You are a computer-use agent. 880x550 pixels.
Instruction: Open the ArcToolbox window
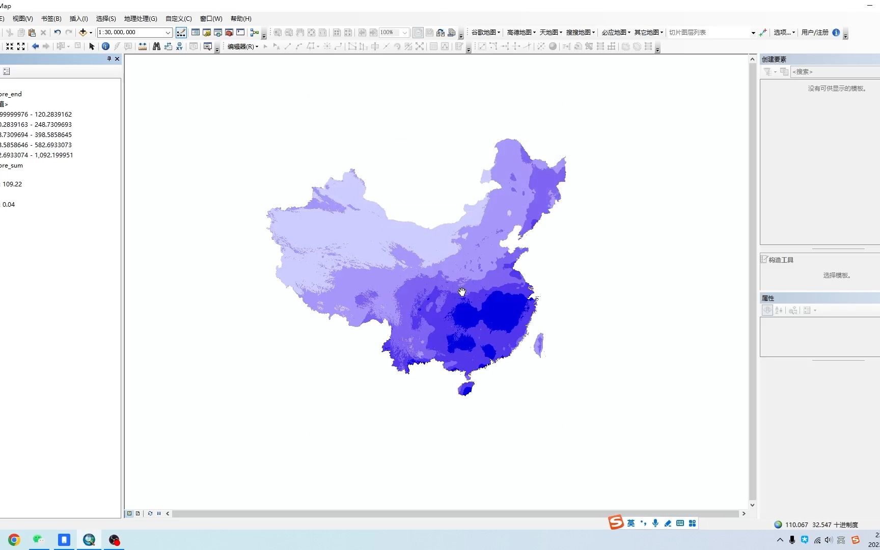coord(229,32)
